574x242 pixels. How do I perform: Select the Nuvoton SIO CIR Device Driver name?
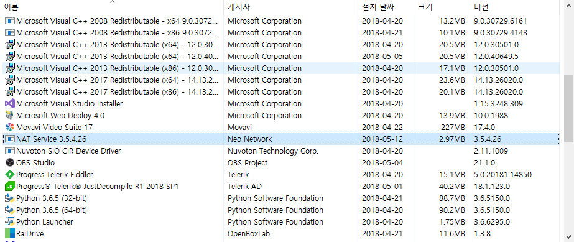coord(68,151)
